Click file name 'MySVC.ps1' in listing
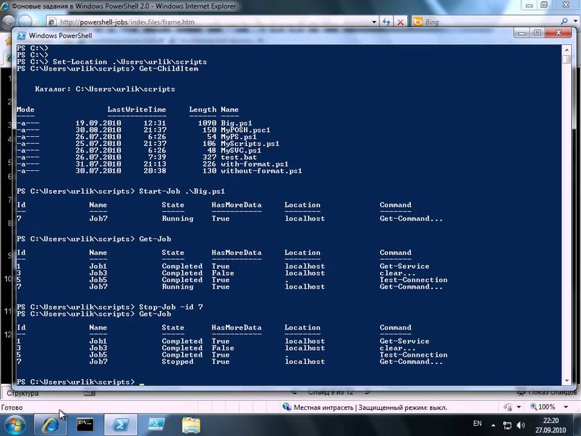This screenshot has height=436, width=581. tap(241, 151)
